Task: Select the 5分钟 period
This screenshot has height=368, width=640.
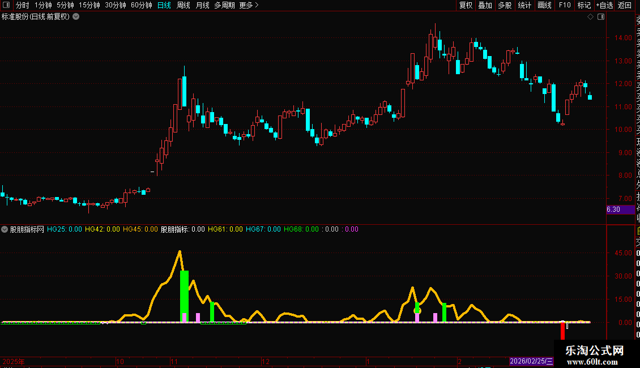Action: pos(65,5)
